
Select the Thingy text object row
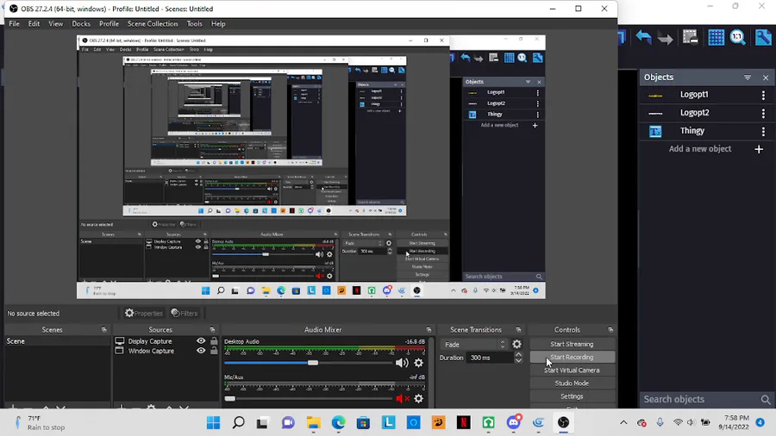pos(706,131)
